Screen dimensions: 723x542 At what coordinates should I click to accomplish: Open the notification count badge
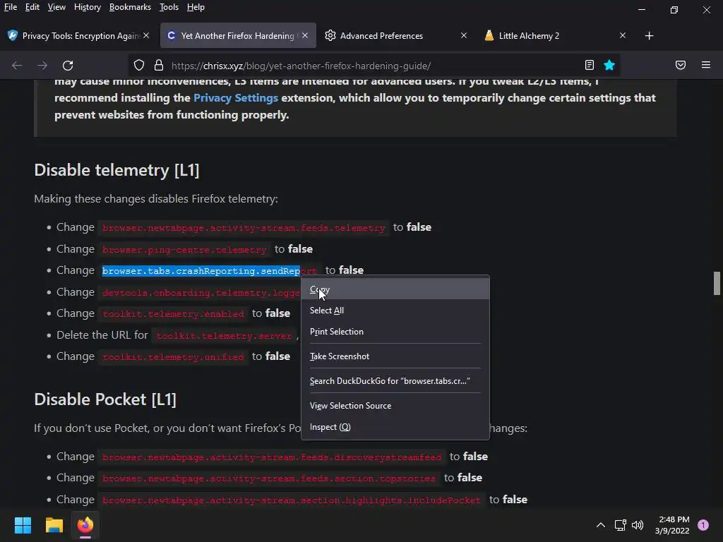pyautogui.click(x=703, y=525)
